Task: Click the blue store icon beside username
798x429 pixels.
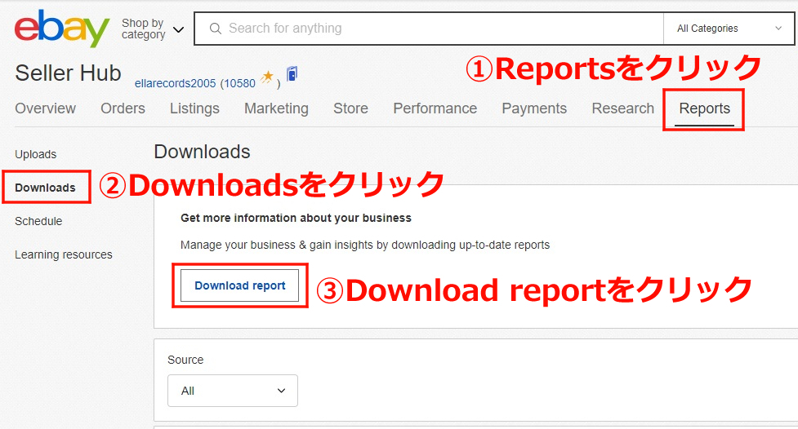Action: [x=292, y=73]
